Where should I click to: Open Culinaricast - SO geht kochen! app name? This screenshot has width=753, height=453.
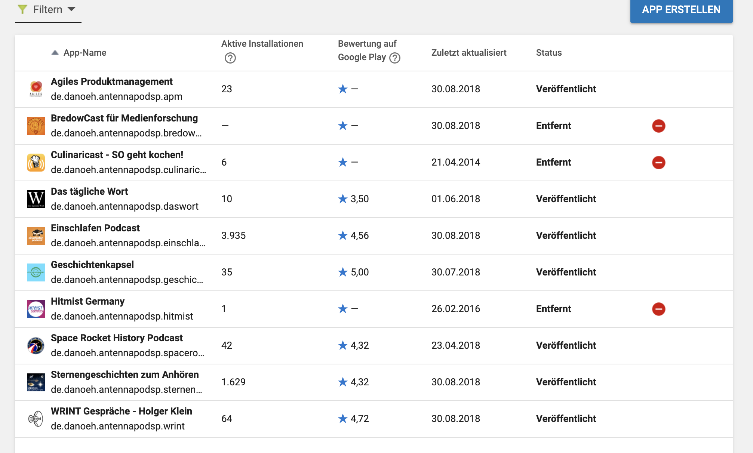pos(117,155)
